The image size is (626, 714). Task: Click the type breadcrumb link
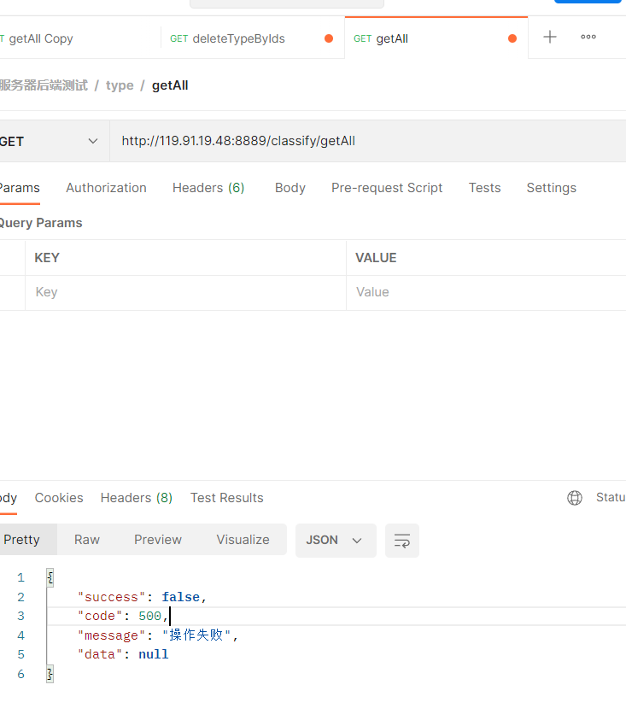[x=120, y=85]
